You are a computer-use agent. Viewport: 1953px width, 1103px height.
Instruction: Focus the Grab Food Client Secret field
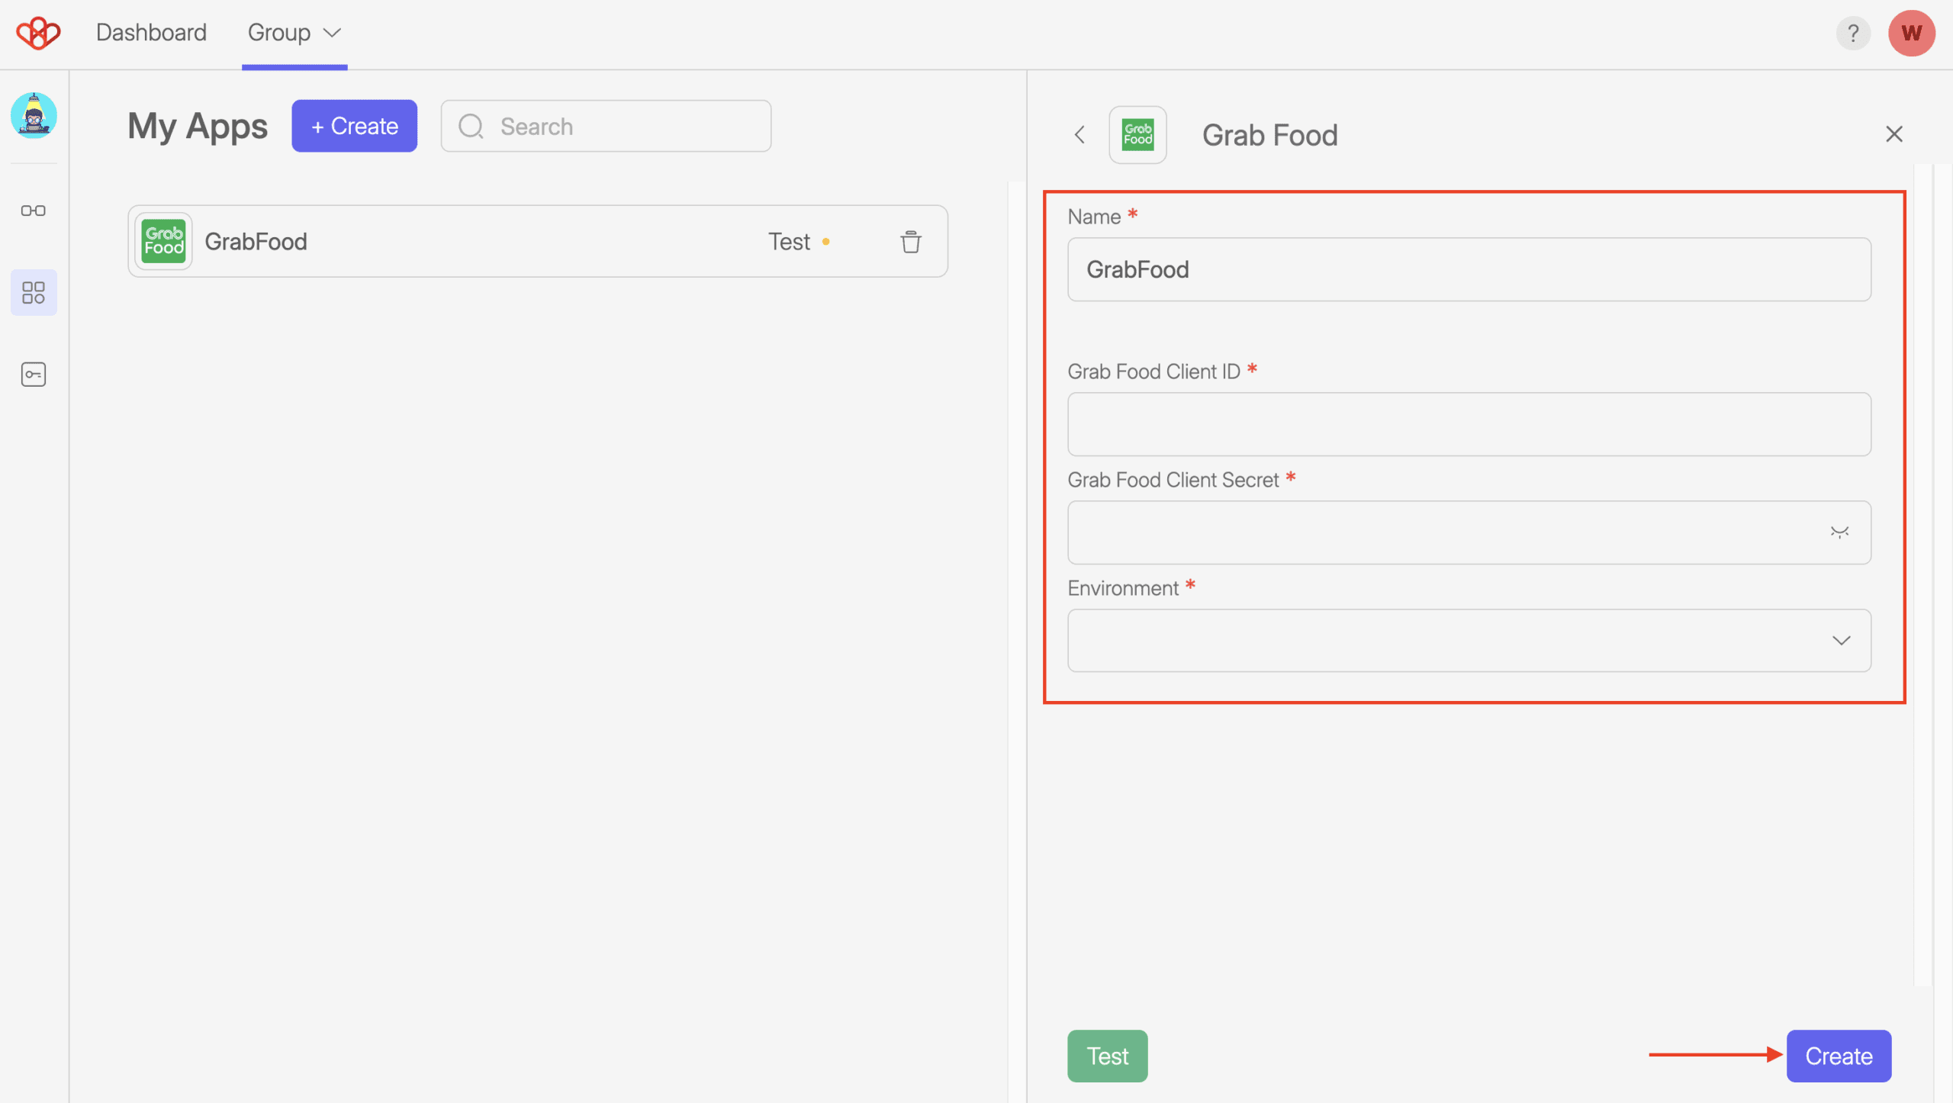(1469, 532)
